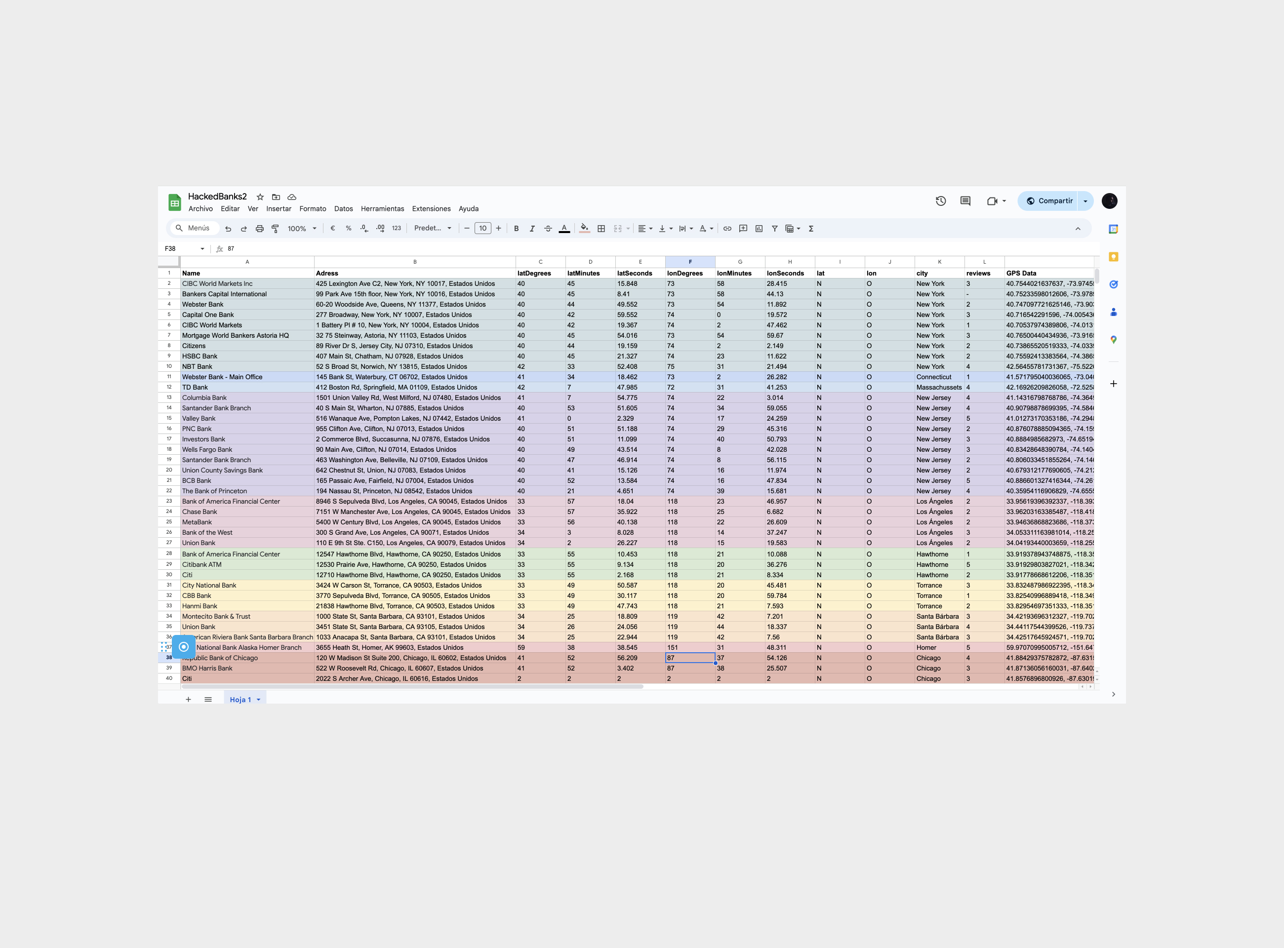
Task: Open Extensiones menu
Action: pos(431,209)
